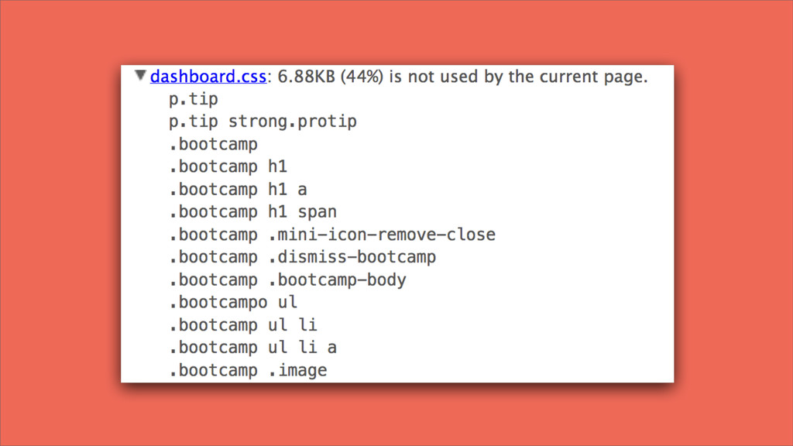Click the .bootcampo ul selector

[x=232, y=303]
